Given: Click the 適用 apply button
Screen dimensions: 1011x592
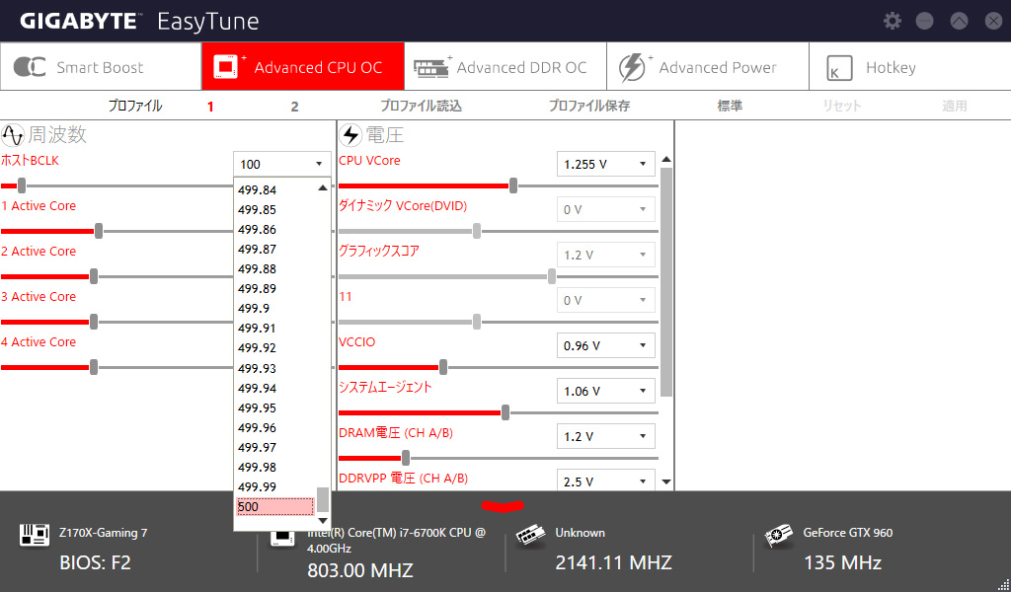Looking at the screenshot, I should click(955, 107).
